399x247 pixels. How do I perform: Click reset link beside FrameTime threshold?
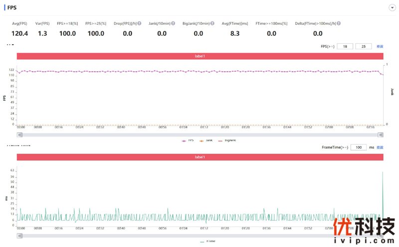tap(380, 148)
